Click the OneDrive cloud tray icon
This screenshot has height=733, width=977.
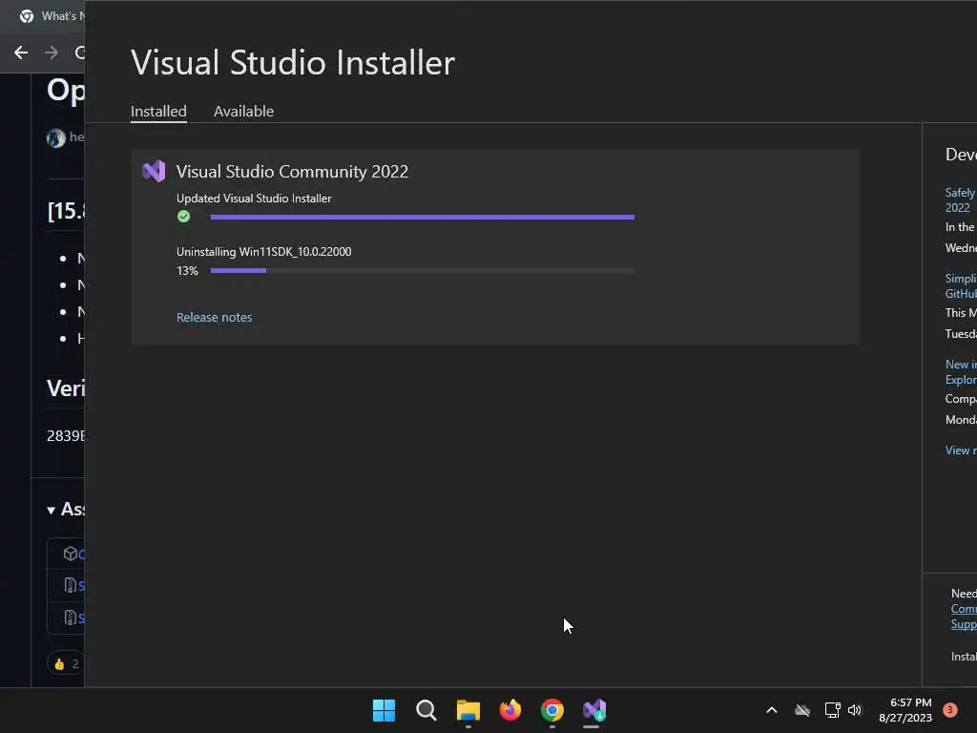coord(802,710)
